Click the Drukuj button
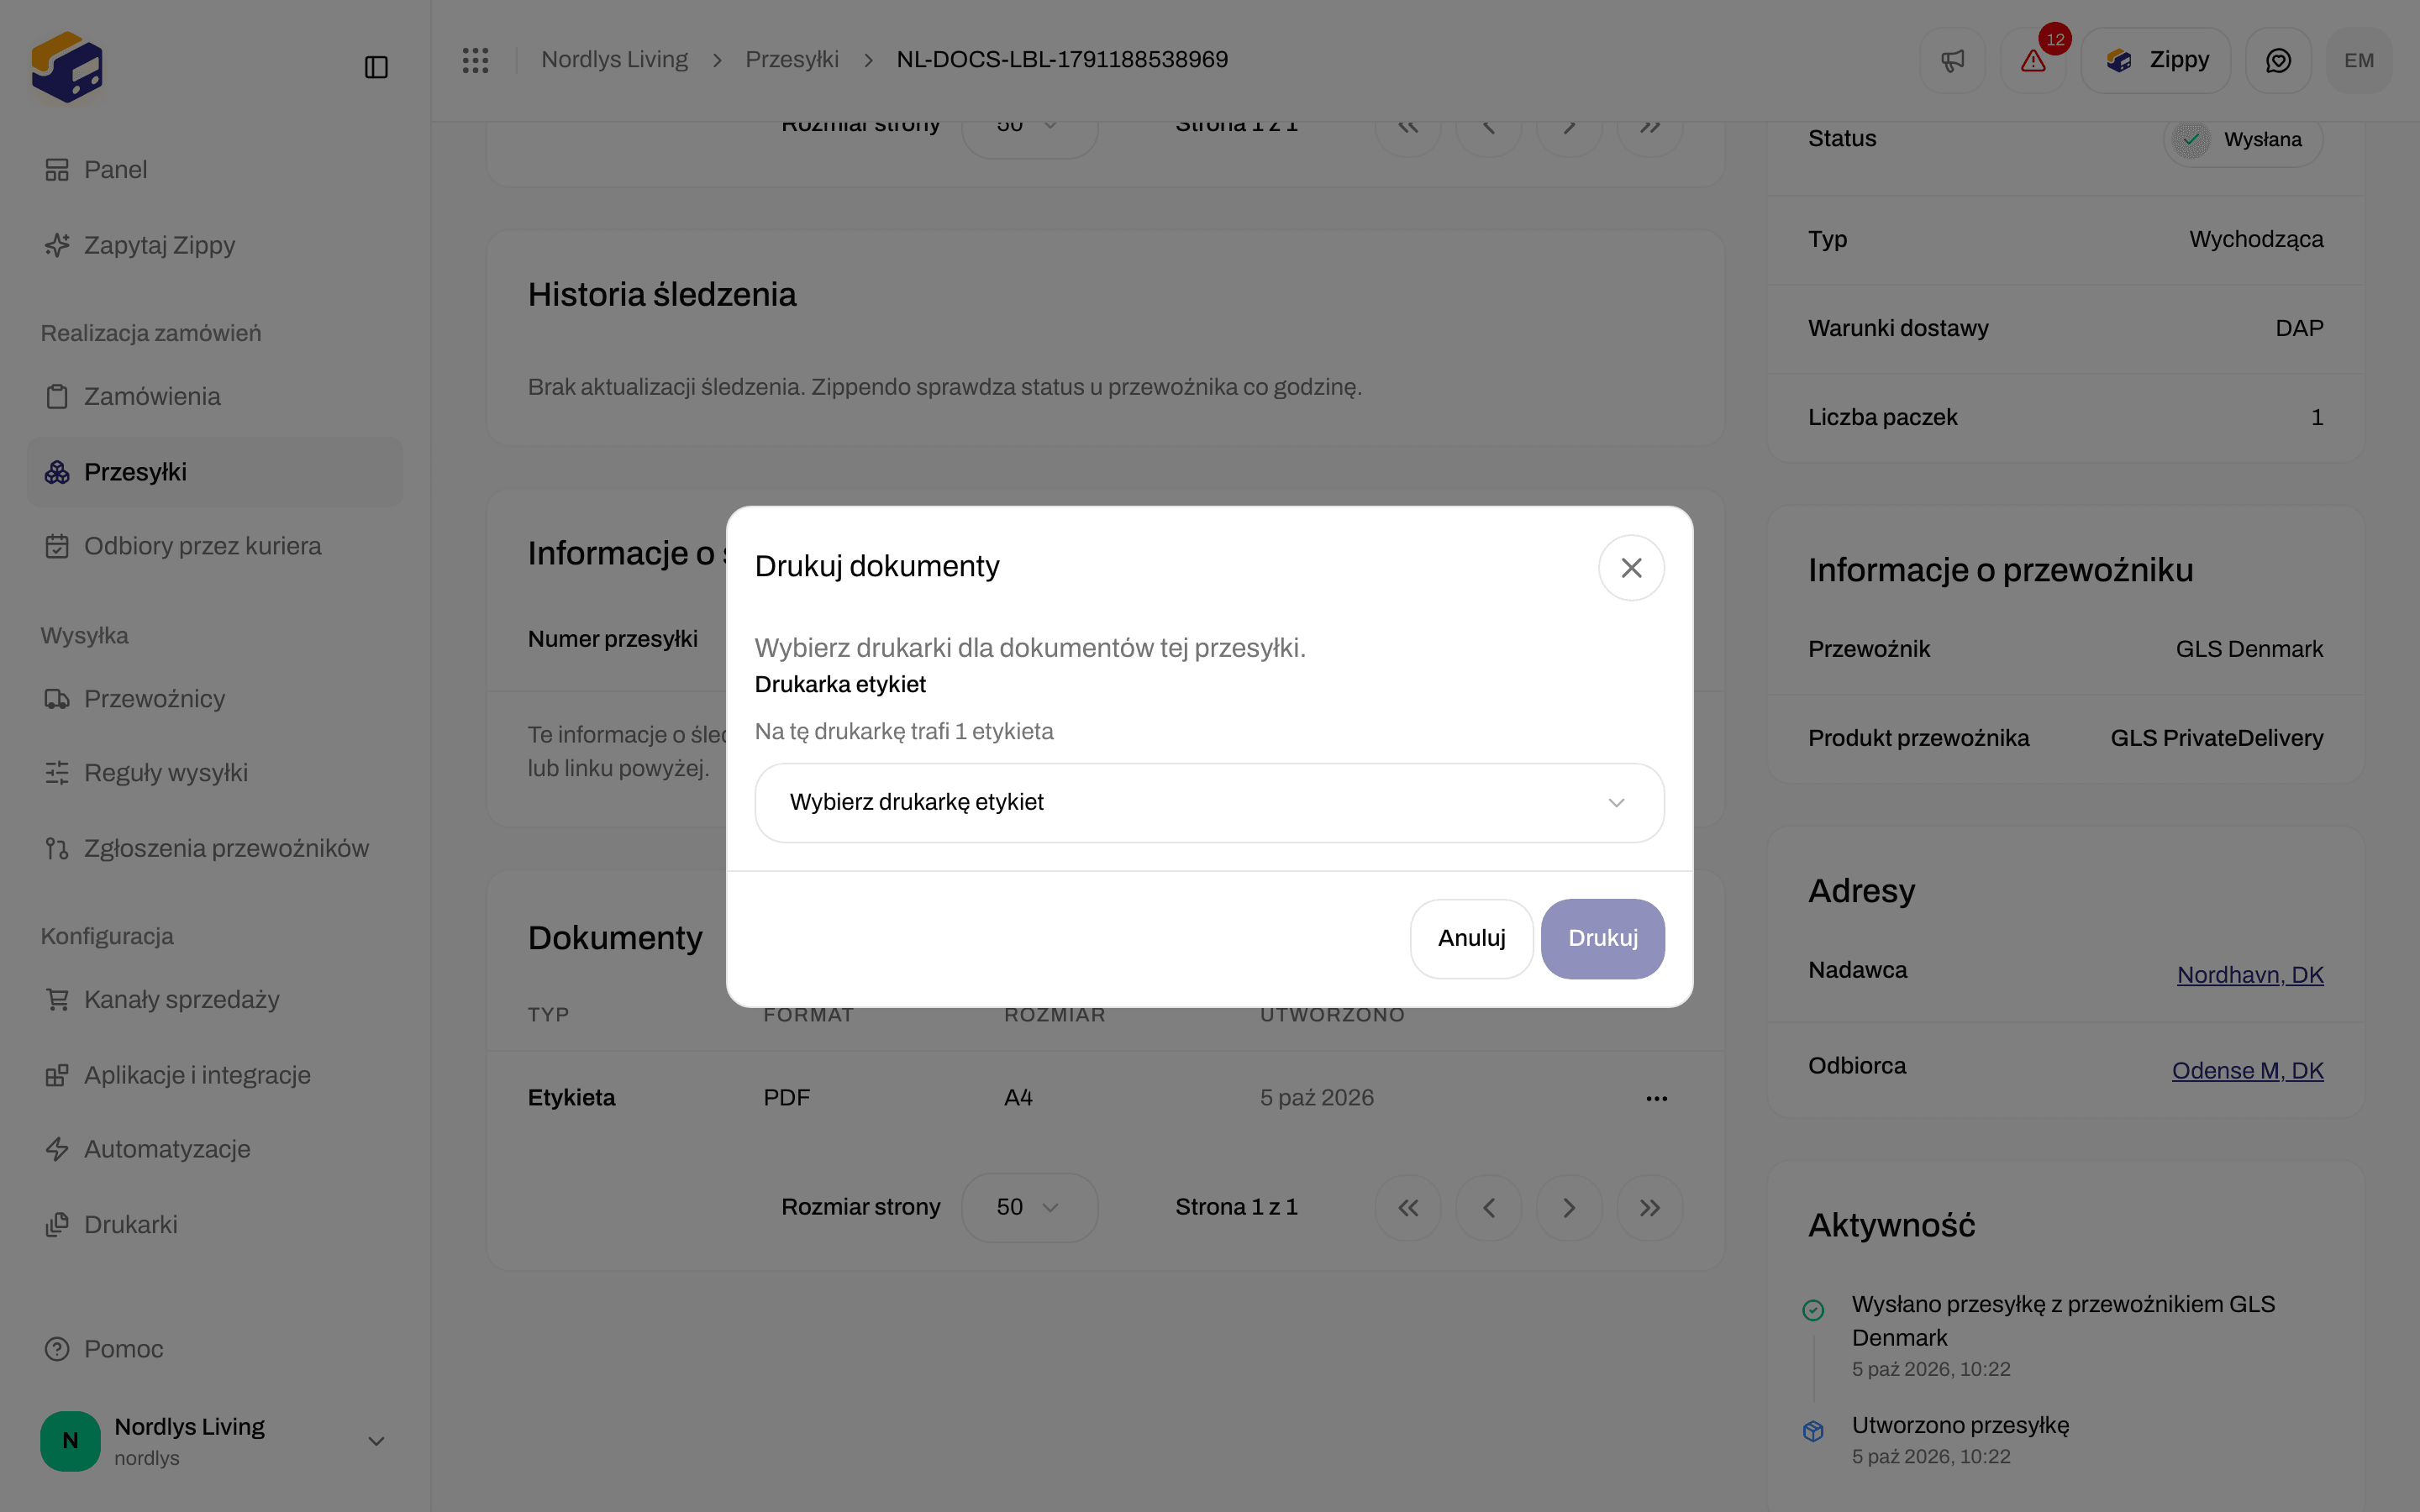 coord(1602,938)
